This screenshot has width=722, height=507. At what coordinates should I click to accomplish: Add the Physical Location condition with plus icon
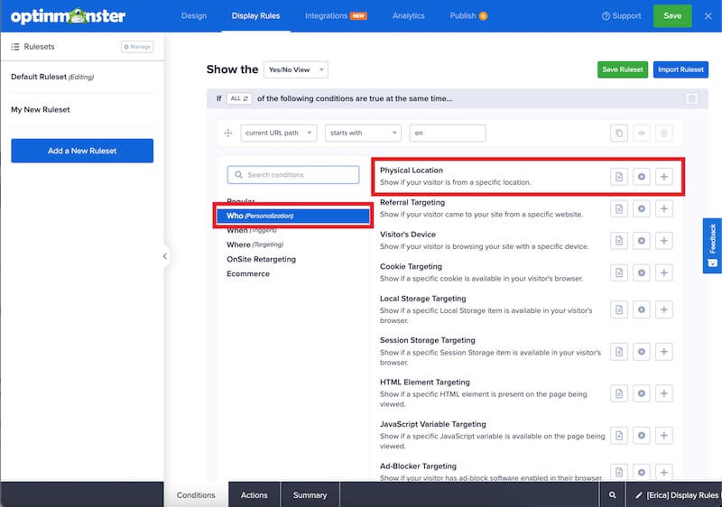point(664,177)
